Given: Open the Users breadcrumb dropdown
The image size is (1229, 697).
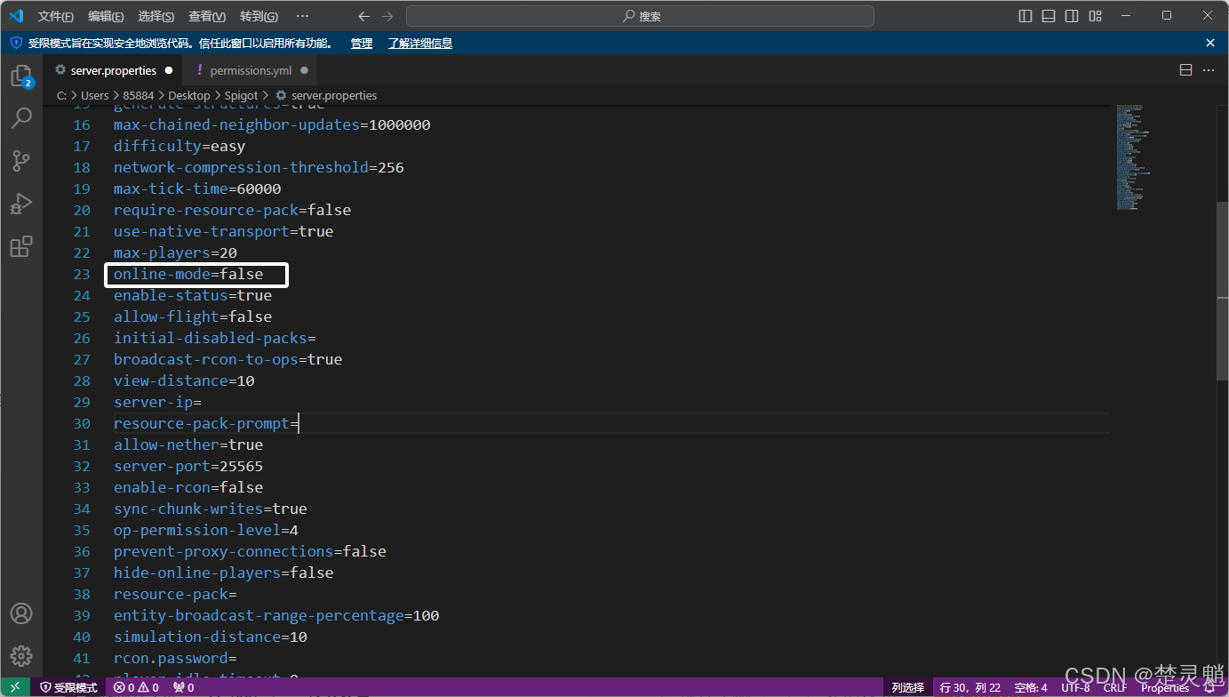Looking at the screenshot, I should [94, 95].
